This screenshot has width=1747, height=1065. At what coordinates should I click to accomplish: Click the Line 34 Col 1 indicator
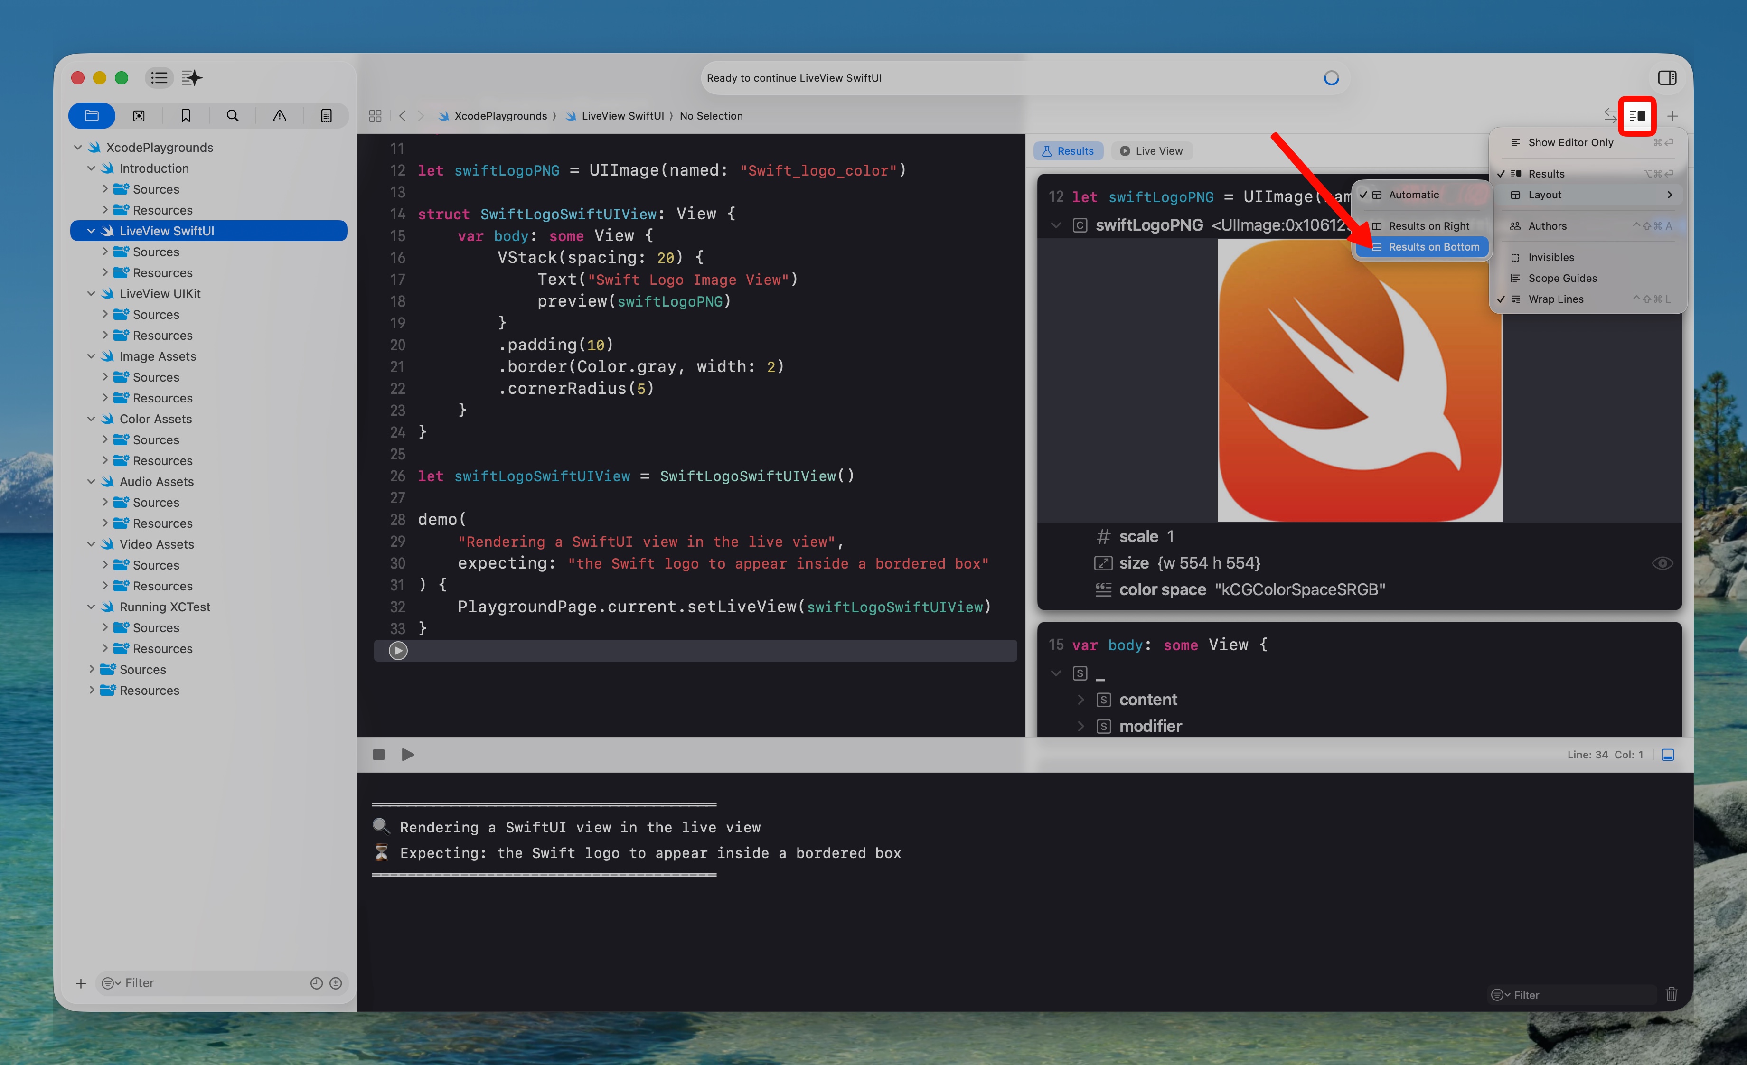tap(1605, 755)
